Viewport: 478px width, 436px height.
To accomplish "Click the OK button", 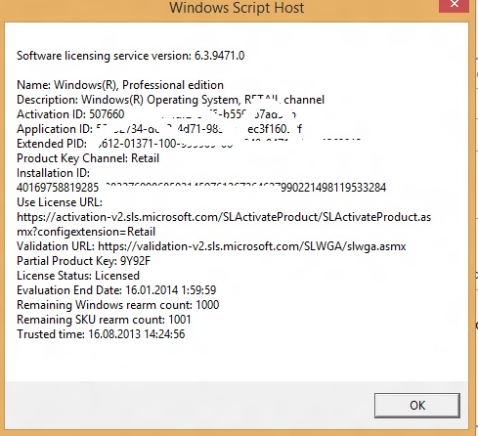I will pyautogui.click(x=417, y=406).
